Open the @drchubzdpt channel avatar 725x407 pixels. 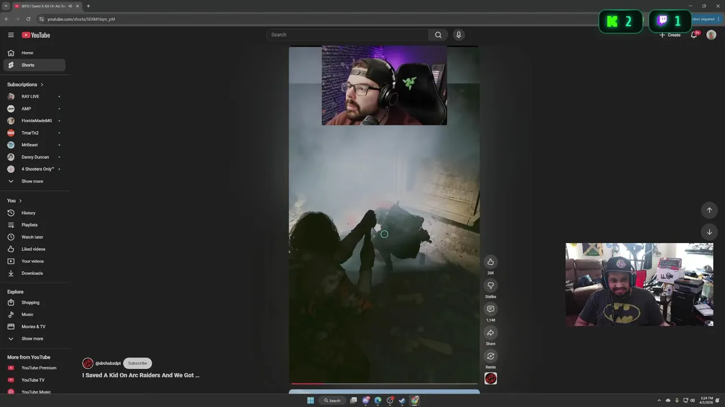click(88, 363)
